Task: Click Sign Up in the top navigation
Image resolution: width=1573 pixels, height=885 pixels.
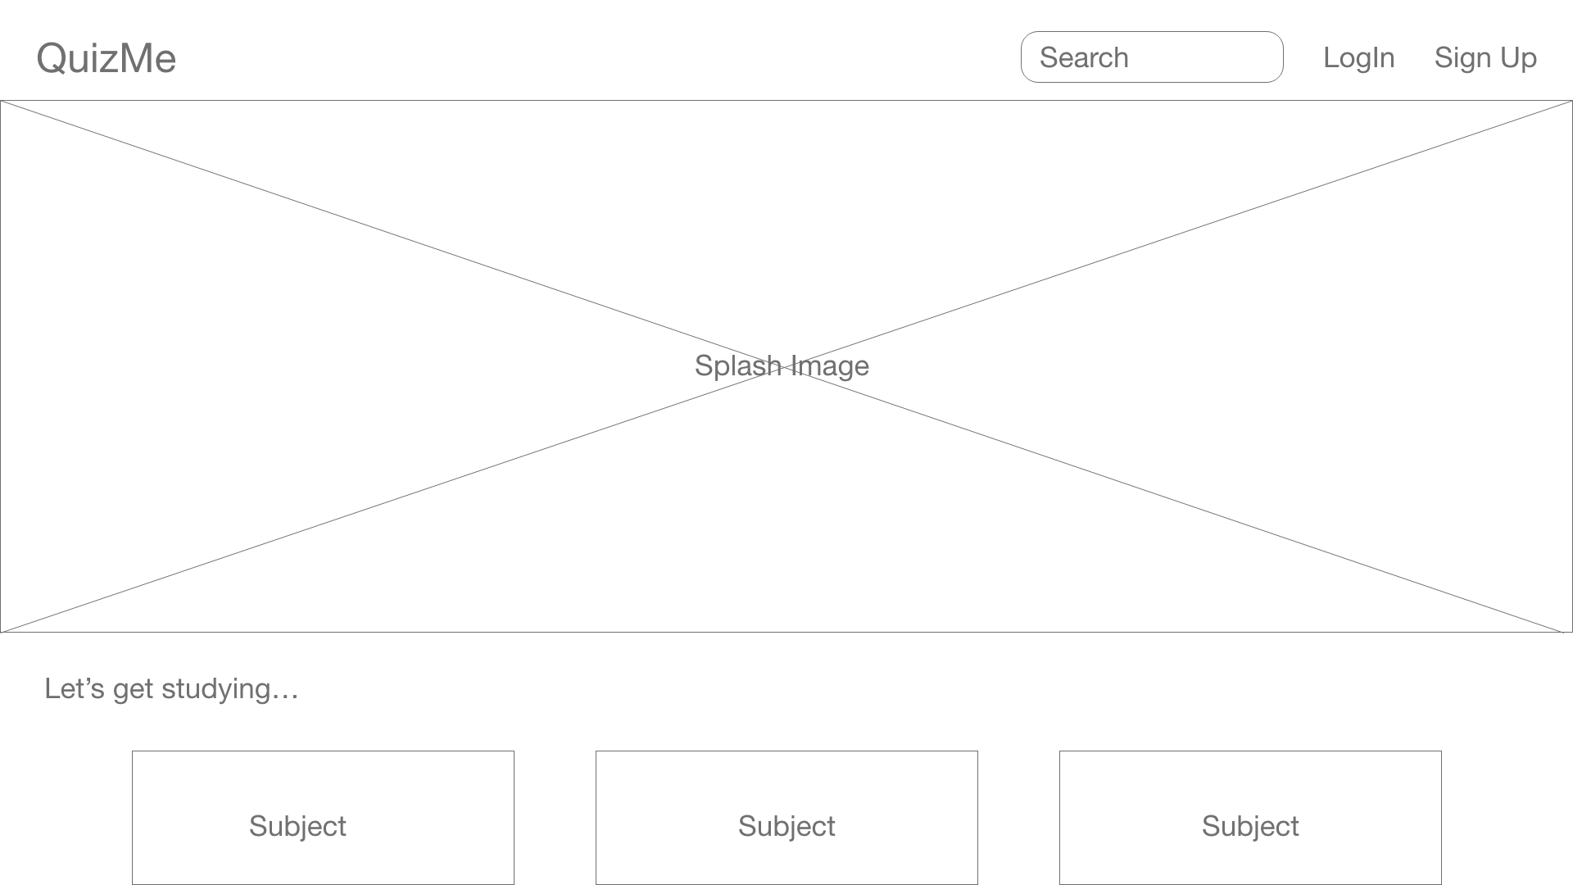Action: coord(1485,57)
